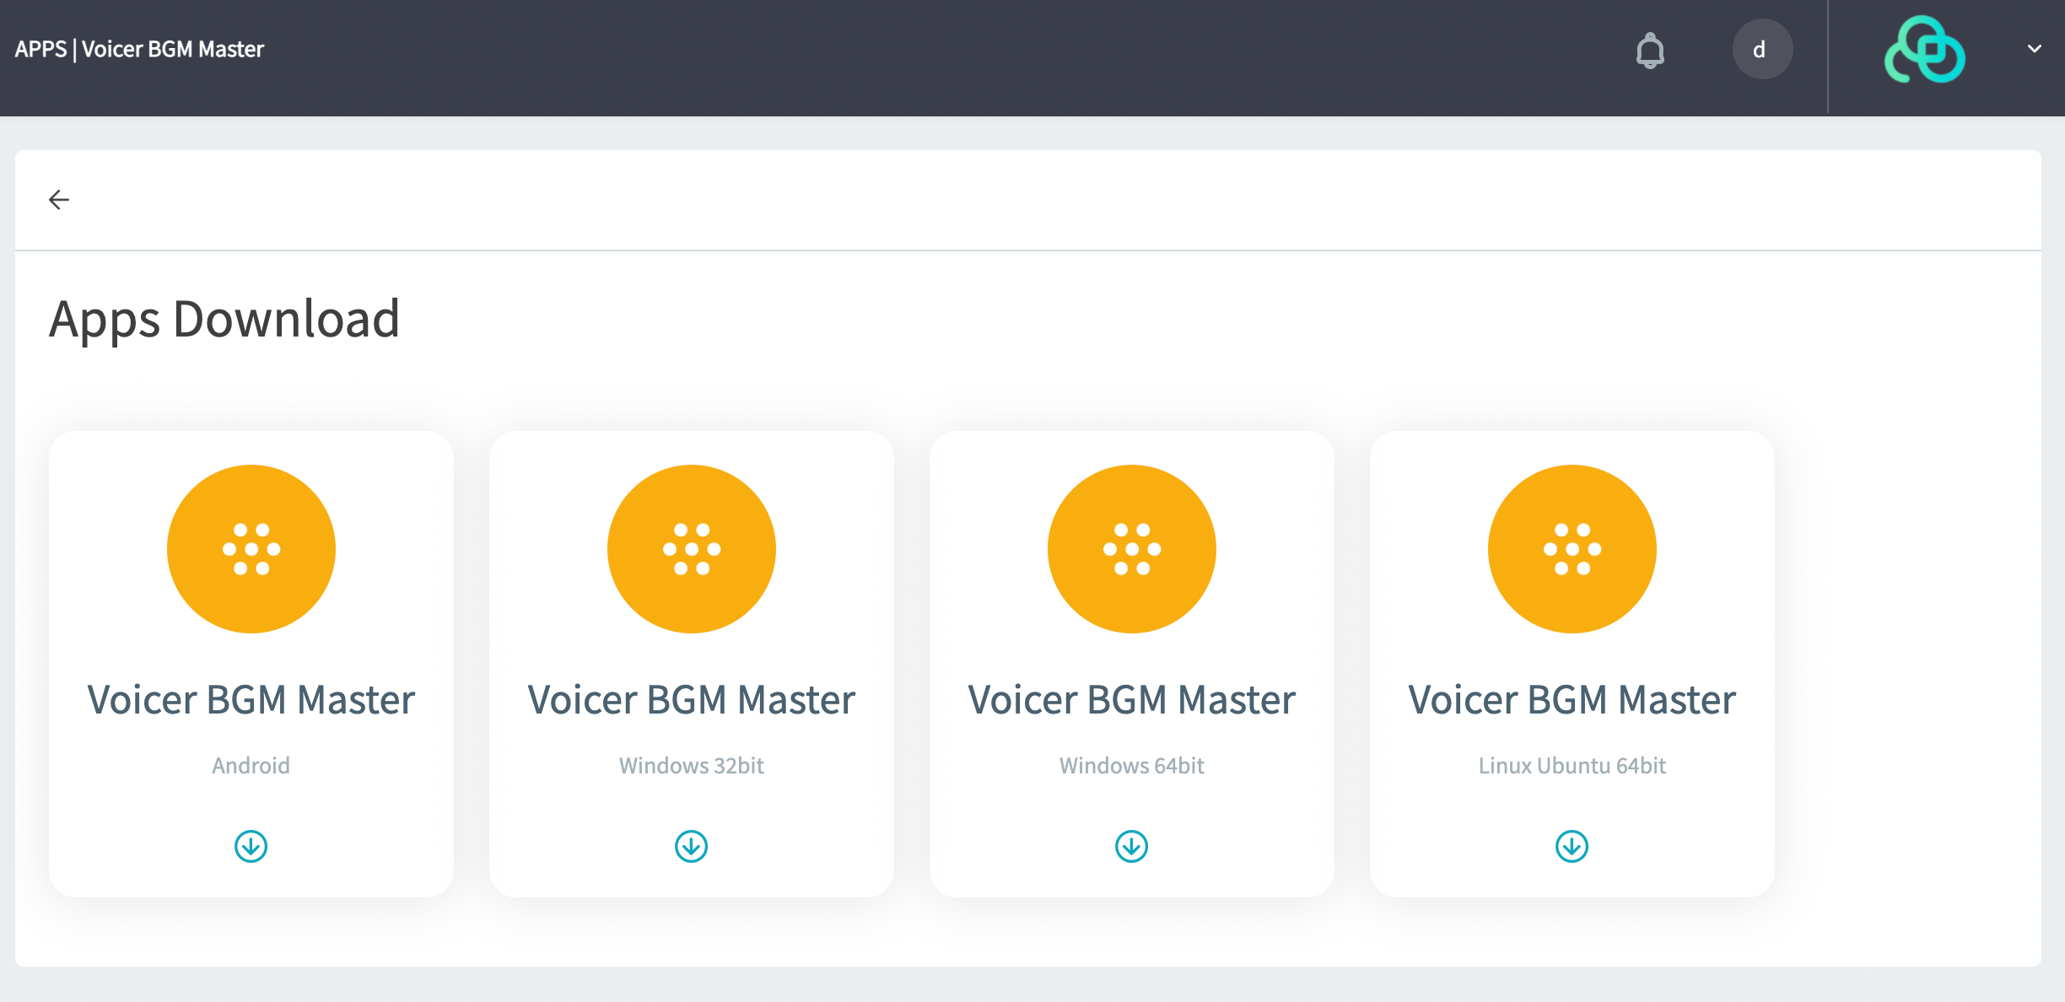Image resolution: width=2065 pixels, height=1002 pixels.
Task: Click the APPS | Voicer BGM Master header
Action: pyautogui.click(x=139, y=49)
